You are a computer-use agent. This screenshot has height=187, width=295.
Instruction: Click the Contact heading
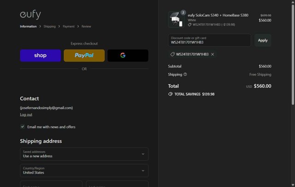tap(29, 98)
